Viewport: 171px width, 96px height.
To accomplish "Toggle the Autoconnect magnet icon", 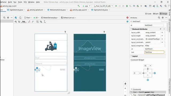I will (x=19, y=22).
